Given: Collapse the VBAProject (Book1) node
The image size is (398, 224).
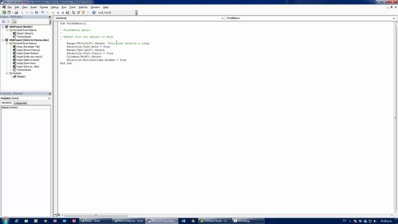Looking at the screenshot, I should (3, 27).
